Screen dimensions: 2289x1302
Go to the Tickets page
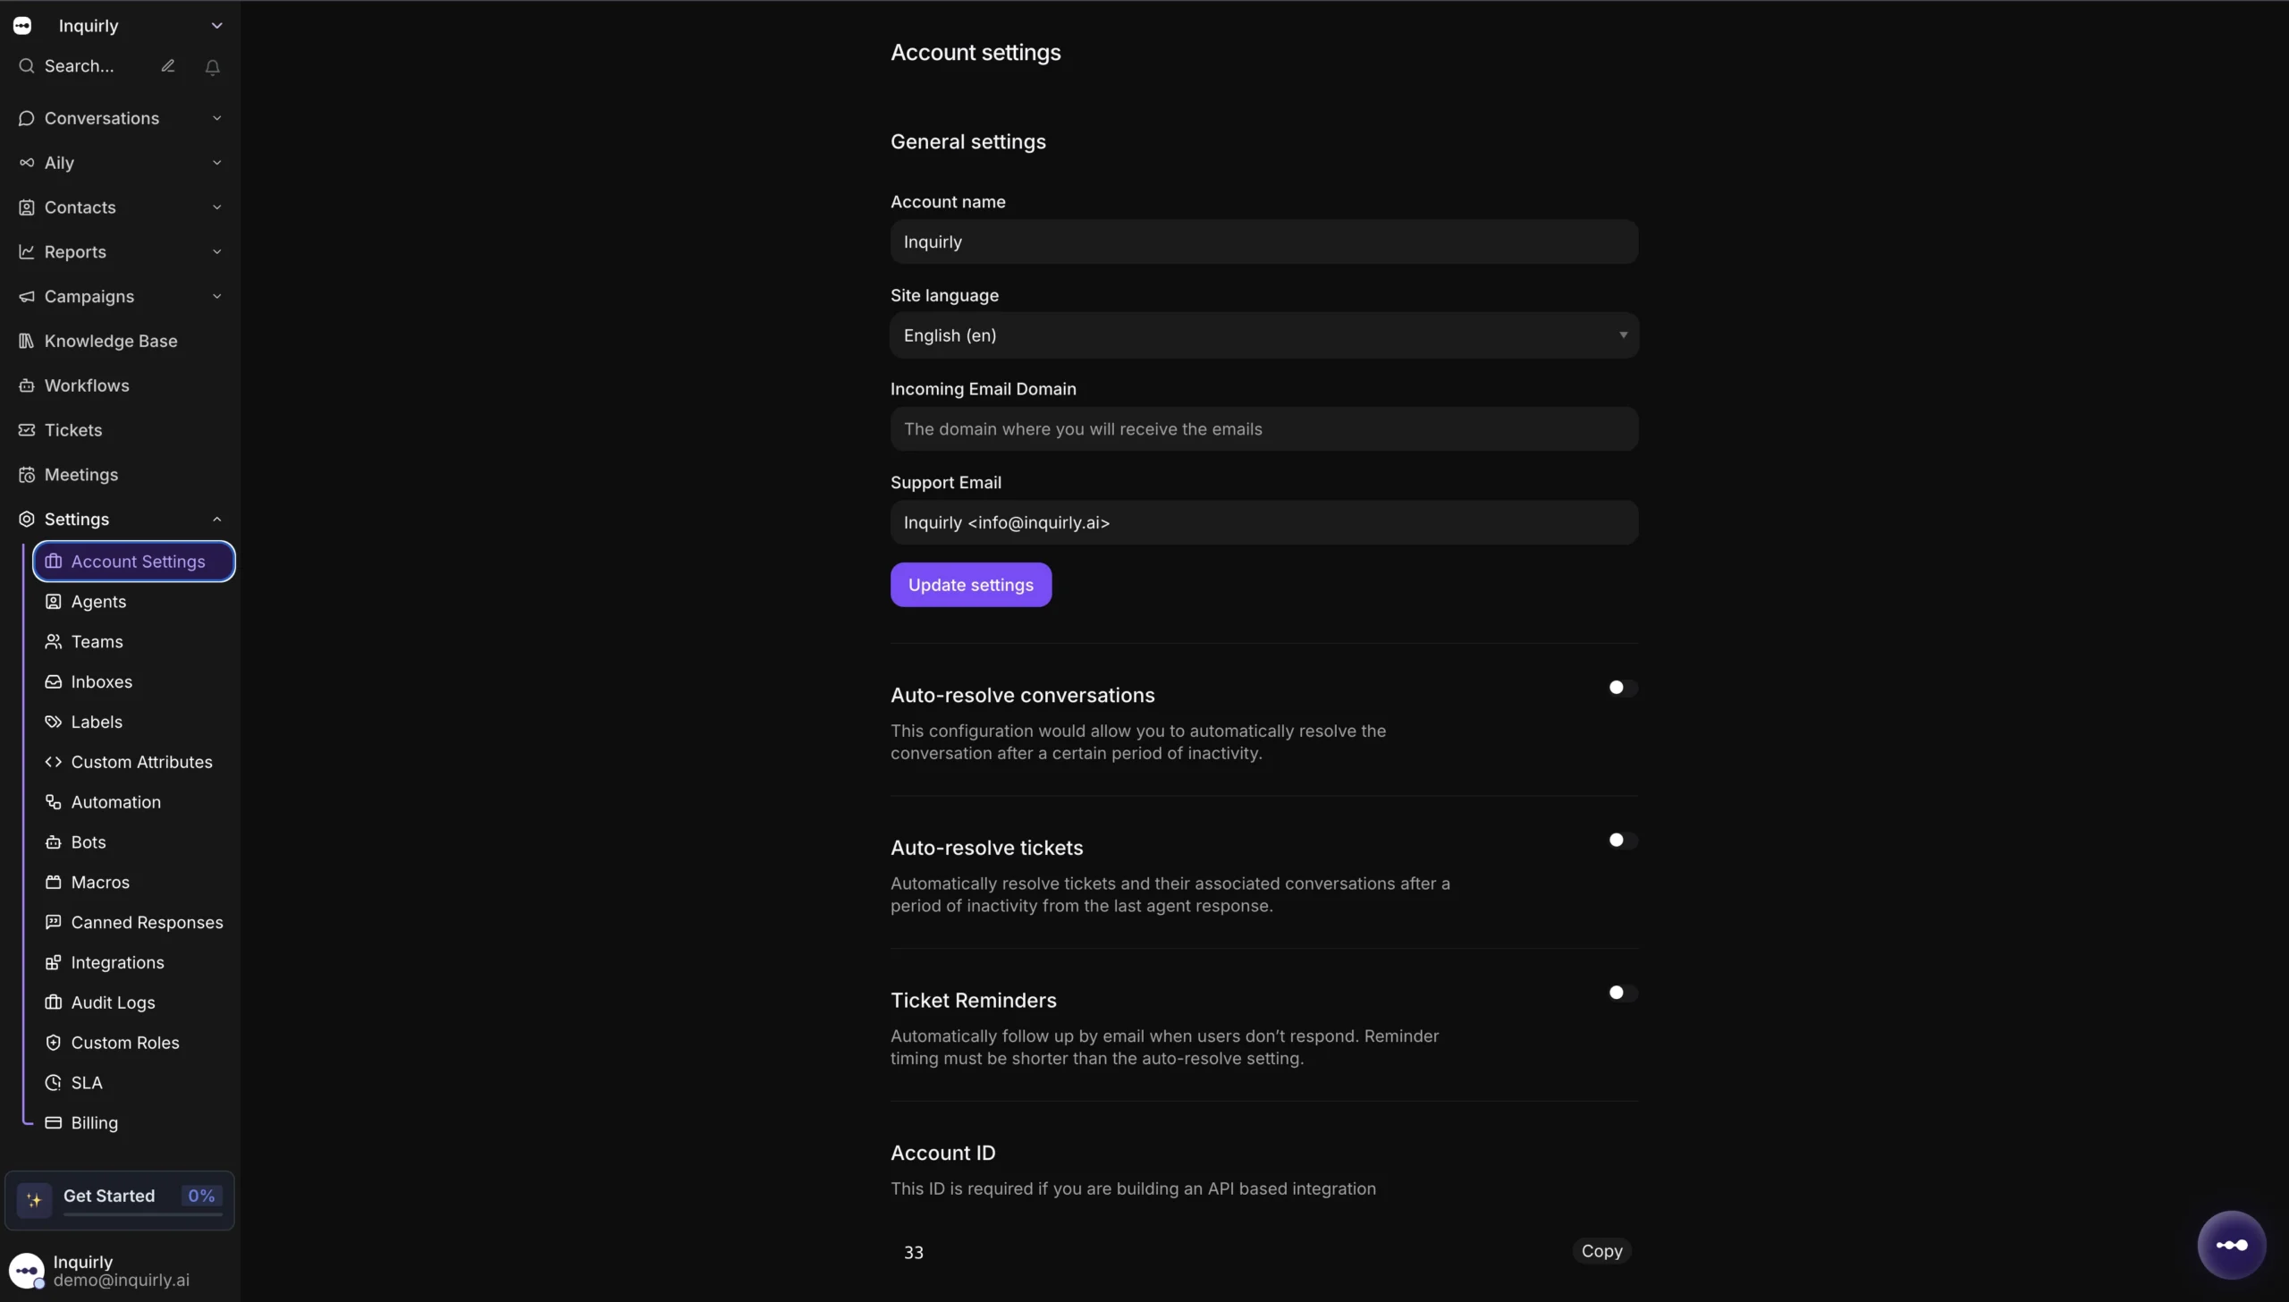120,430
